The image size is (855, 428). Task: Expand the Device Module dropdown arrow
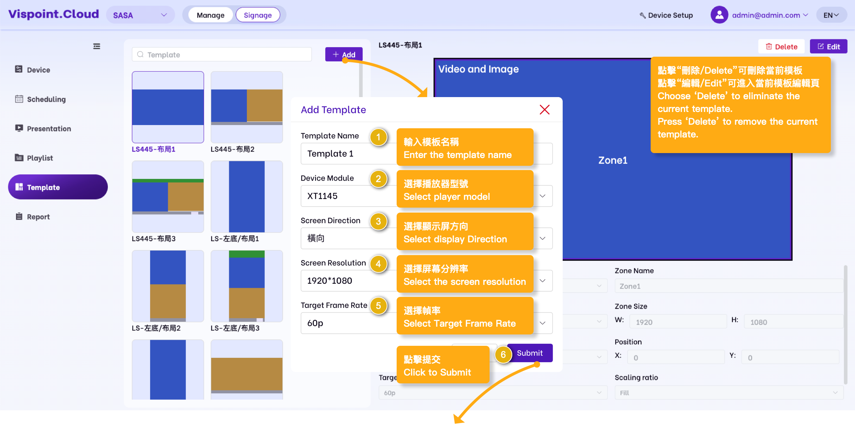542,196
